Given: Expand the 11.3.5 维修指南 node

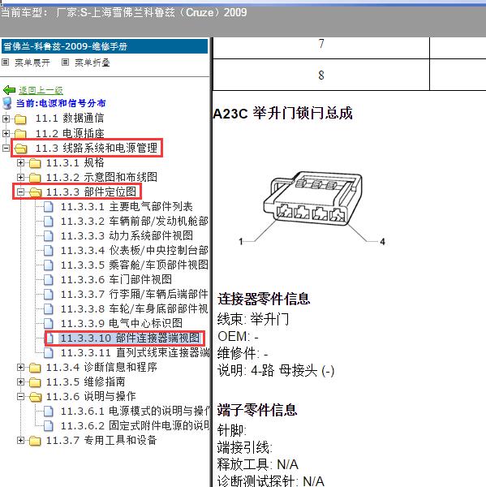Looking at the screenshot, I should (x=20, y=381).
